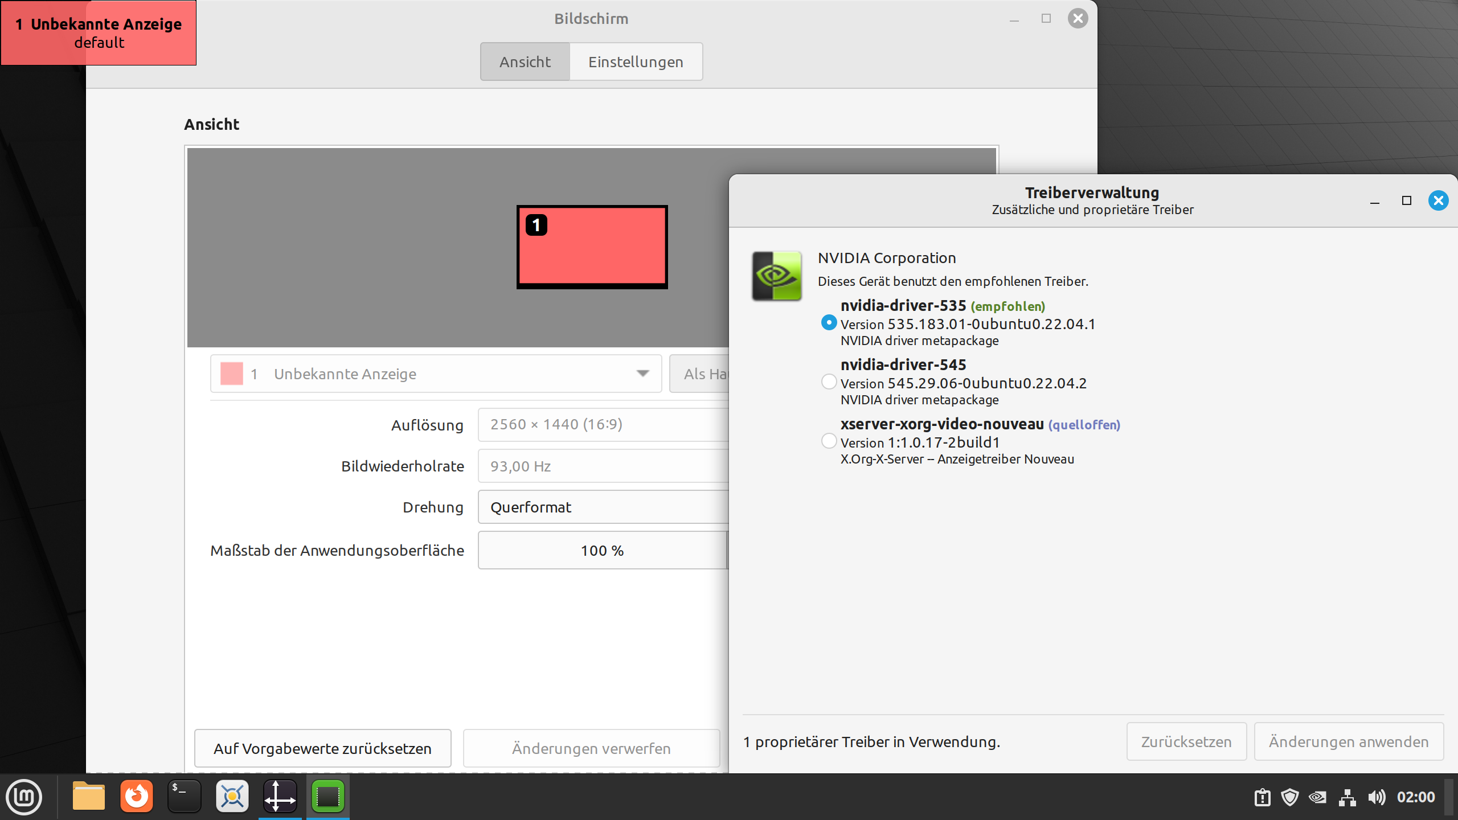The image size is (1458, 820).
Task: Click Auf Vorgabewerte zurücksetzen button
Action: (x=322, y=748)
